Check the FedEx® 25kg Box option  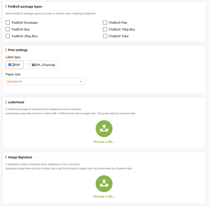click(8, 36)
